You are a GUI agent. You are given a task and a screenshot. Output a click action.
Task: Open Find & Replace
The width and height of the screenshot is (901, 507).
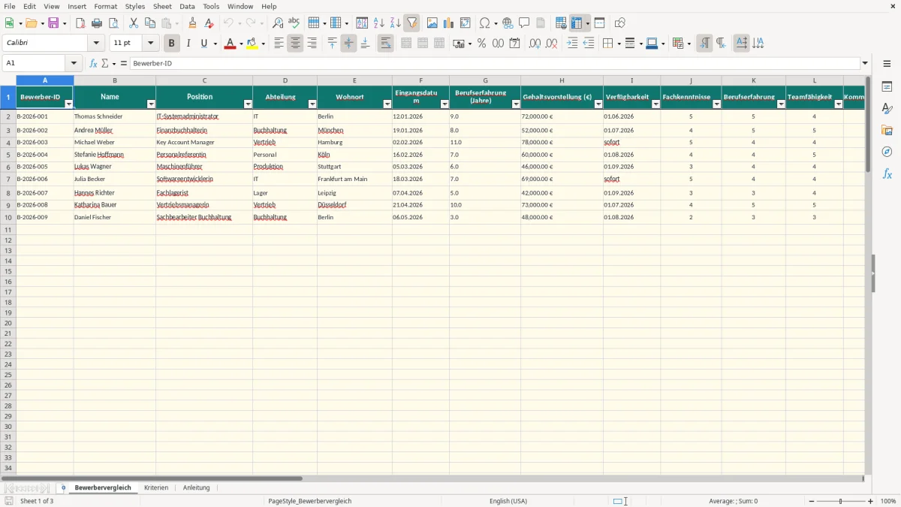(278, 23)
